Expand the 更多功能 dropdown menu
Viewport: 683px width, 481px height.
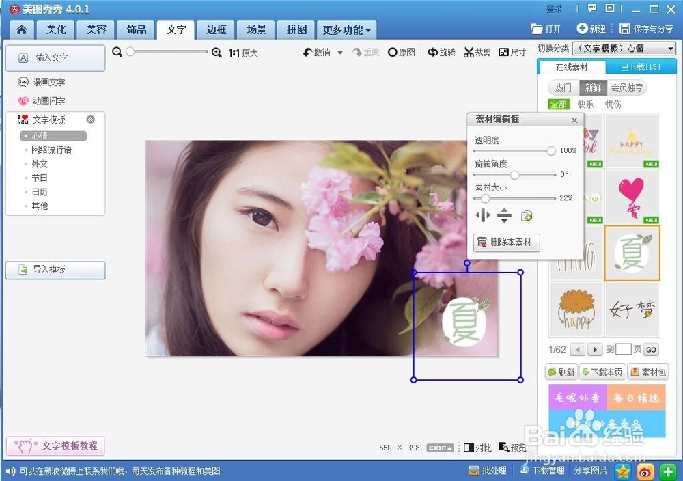tap(346, 29)
